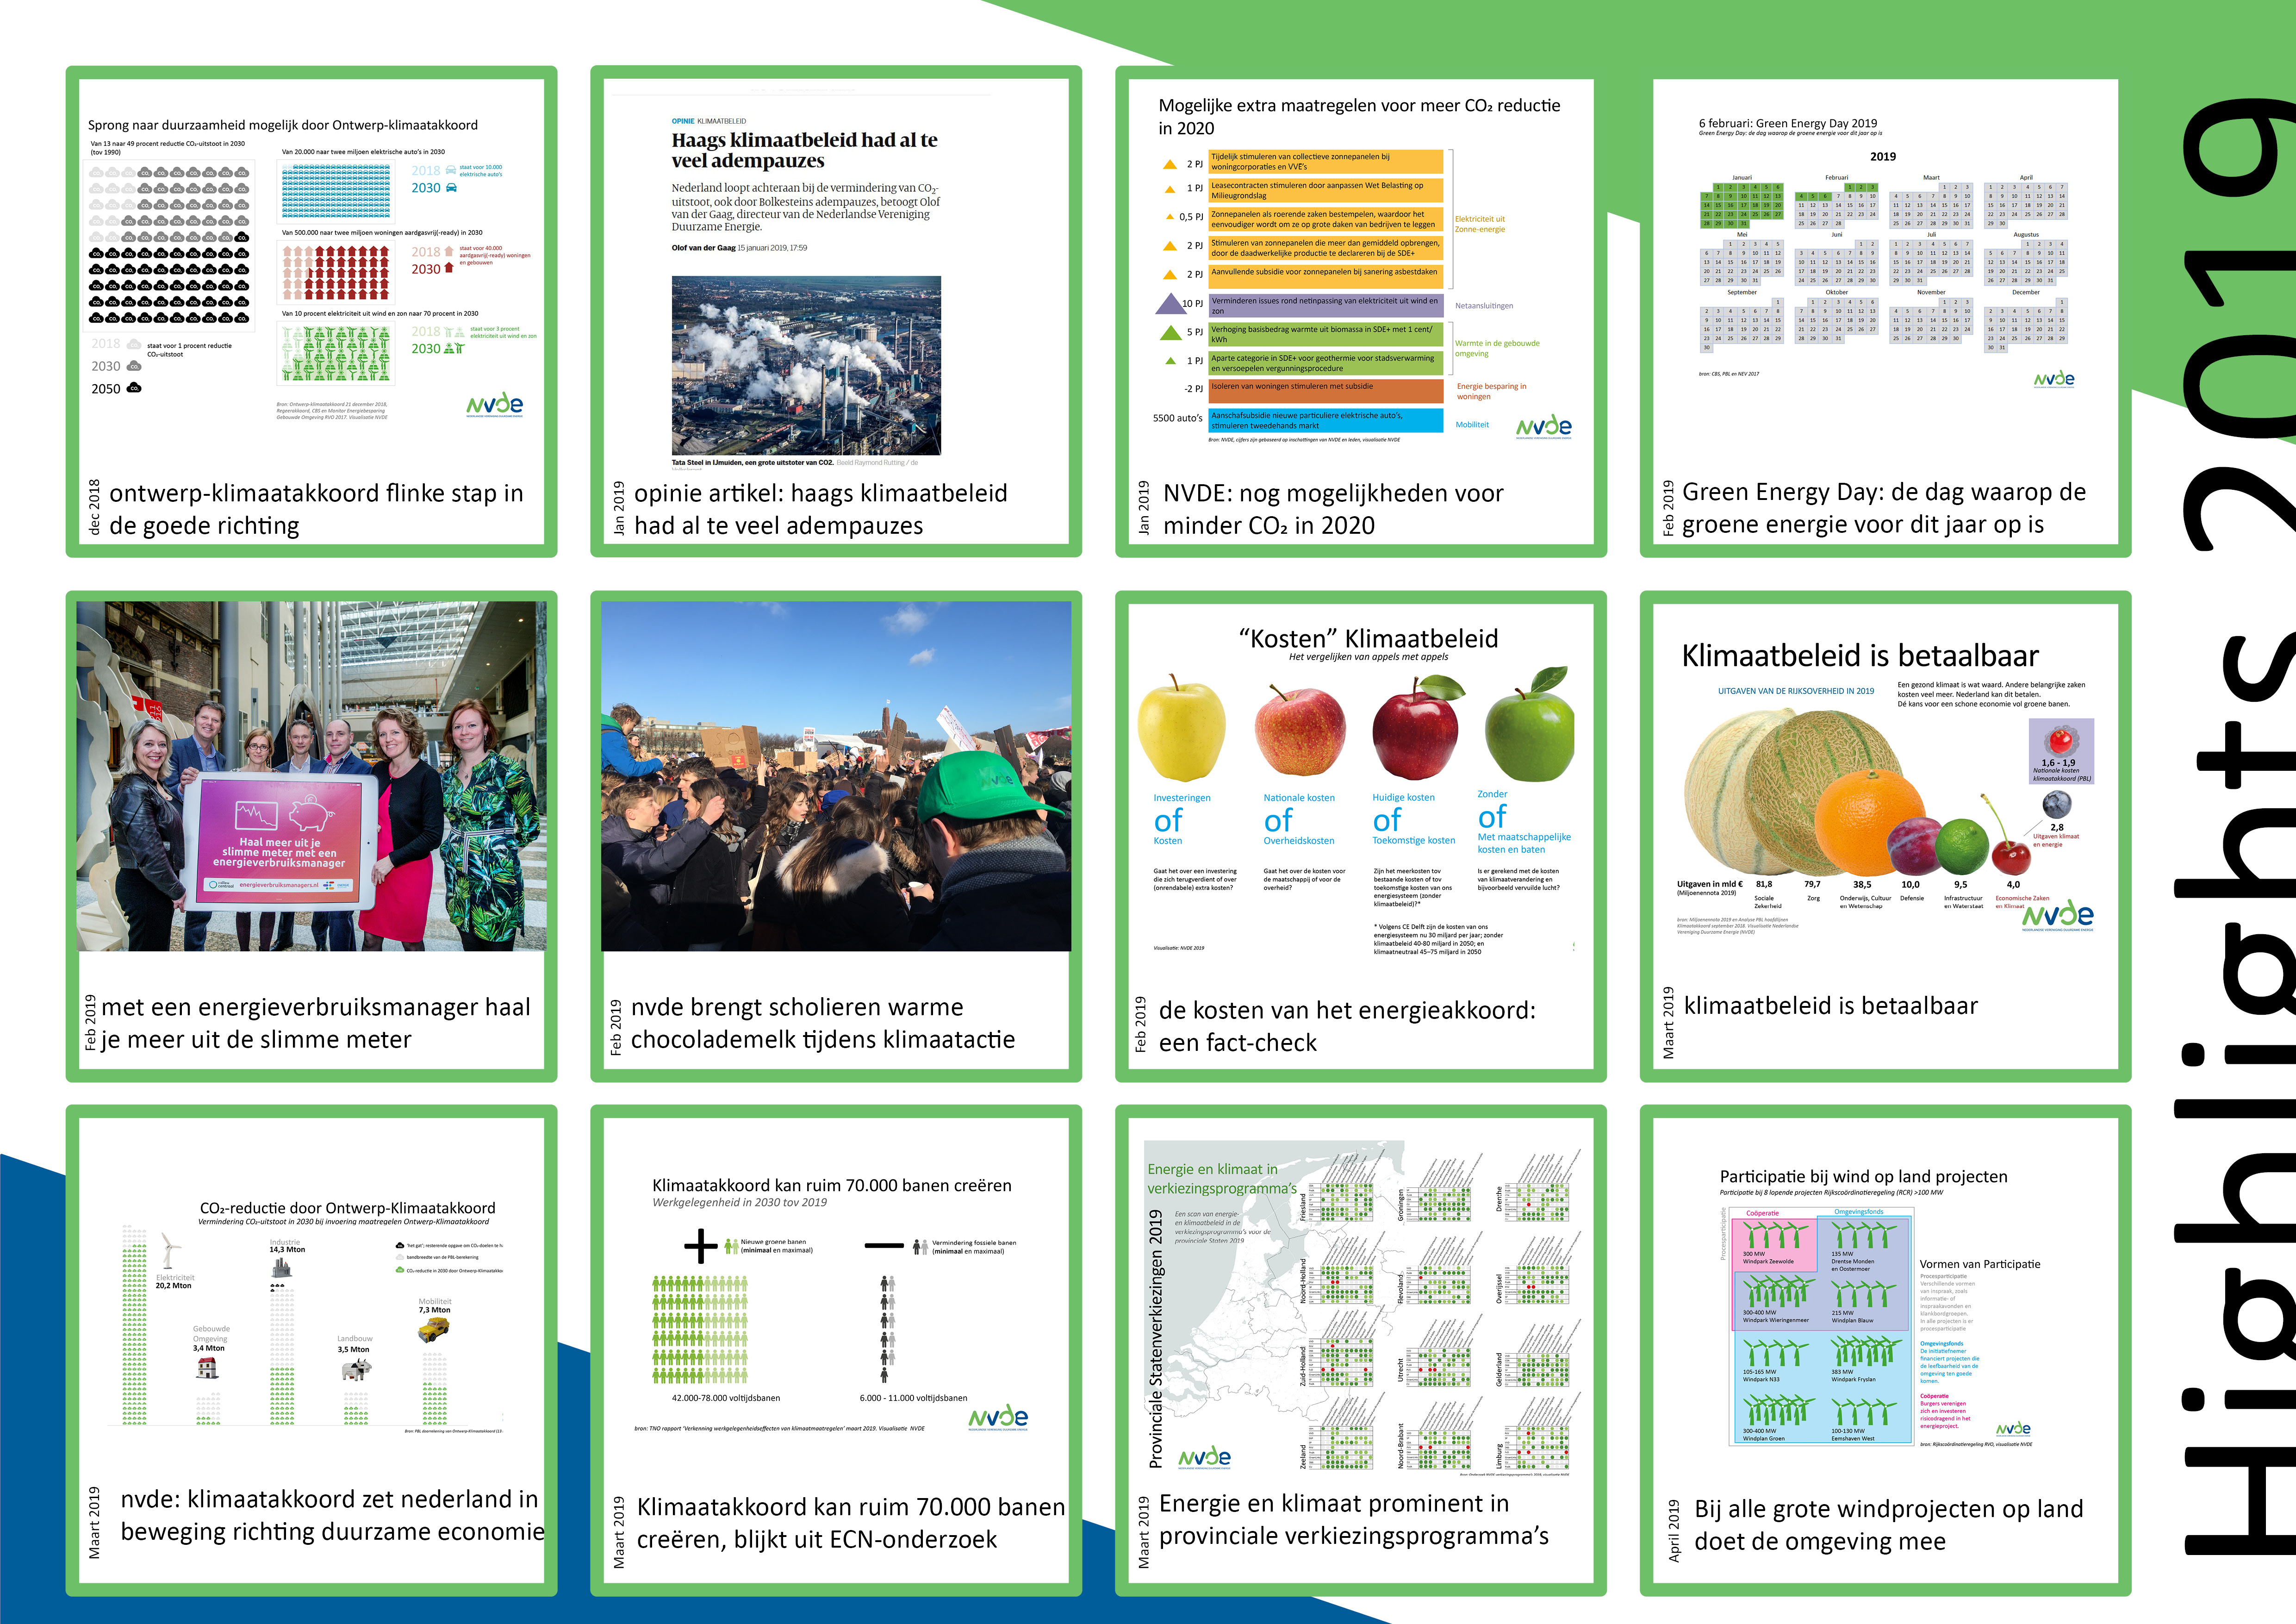Click the blue 'Aanschafsubsidie nieuwe particuliere elektrische auto's' bar

pyautogui.click(x=1325, y=420)
